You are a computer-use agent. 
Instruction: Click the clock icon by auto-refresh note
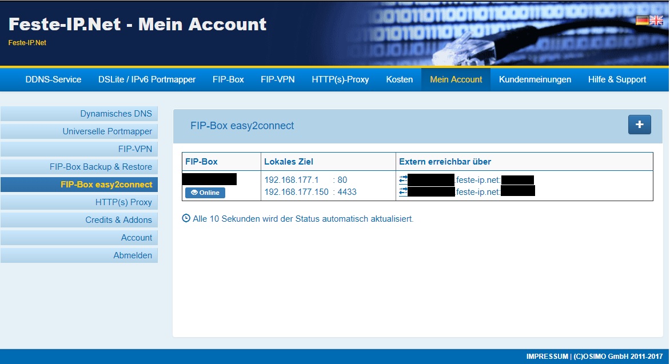186,218
